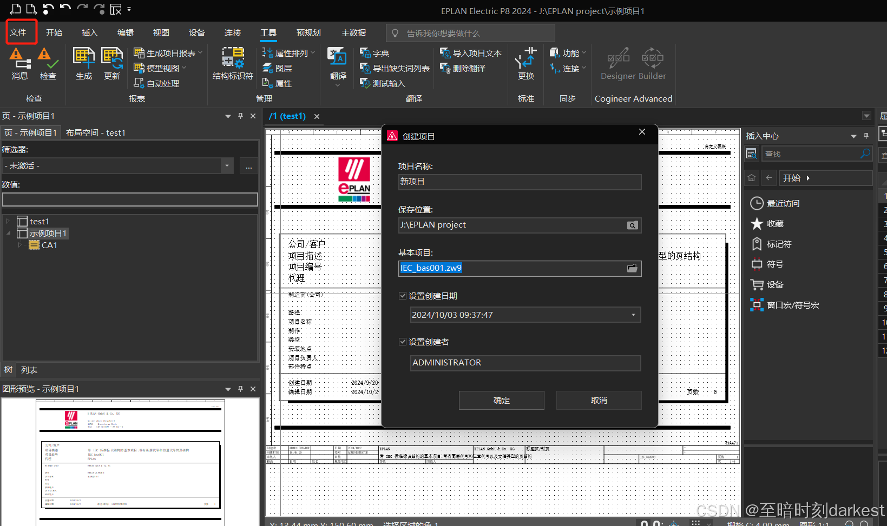Open Window macro / symbol macro (窗口宏/符号宏)
The image size is (887, 526).
click(785, 305)
